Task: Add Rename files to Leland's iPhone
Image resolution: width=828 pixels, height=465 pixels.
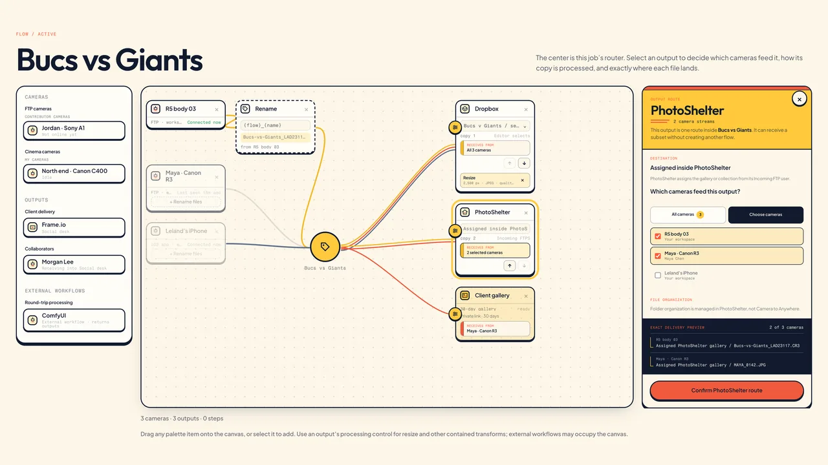Action: [186, 254]
